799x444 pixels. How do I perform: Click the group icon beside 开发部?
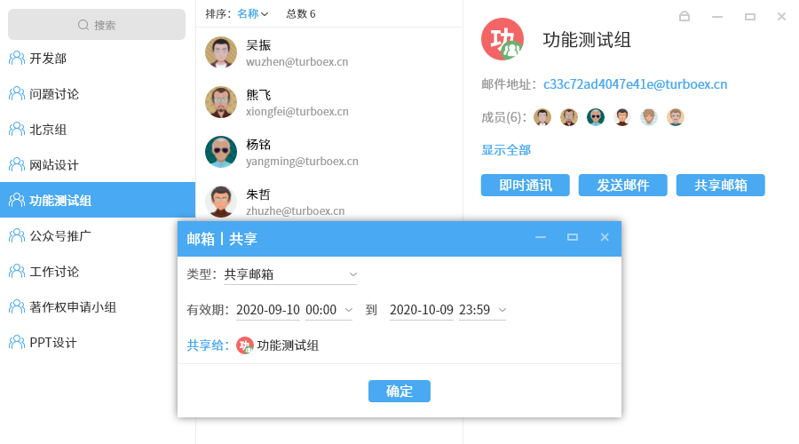tap(16, 59)
